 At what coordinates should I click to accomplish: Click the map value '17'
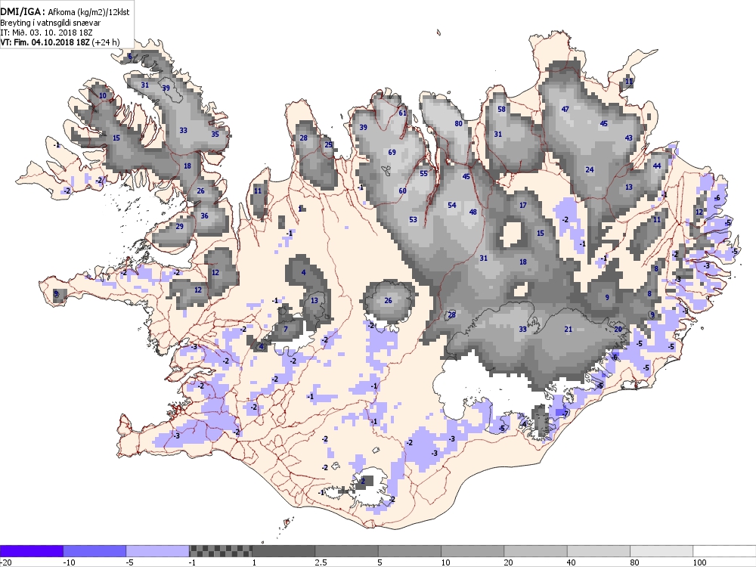(x=522, y=206)
